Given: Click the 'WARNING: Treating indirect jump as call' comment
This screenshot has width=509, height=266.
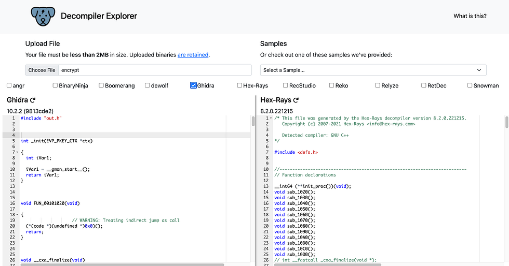Looking at the screenshot, I should click(126, 220).
